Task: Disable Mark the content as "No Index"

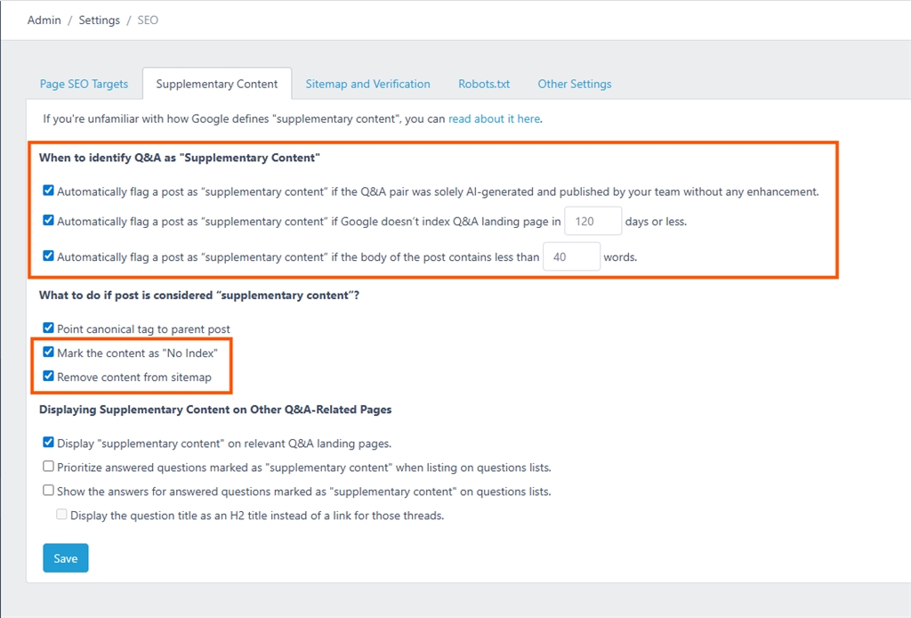Action: point(49,353)
